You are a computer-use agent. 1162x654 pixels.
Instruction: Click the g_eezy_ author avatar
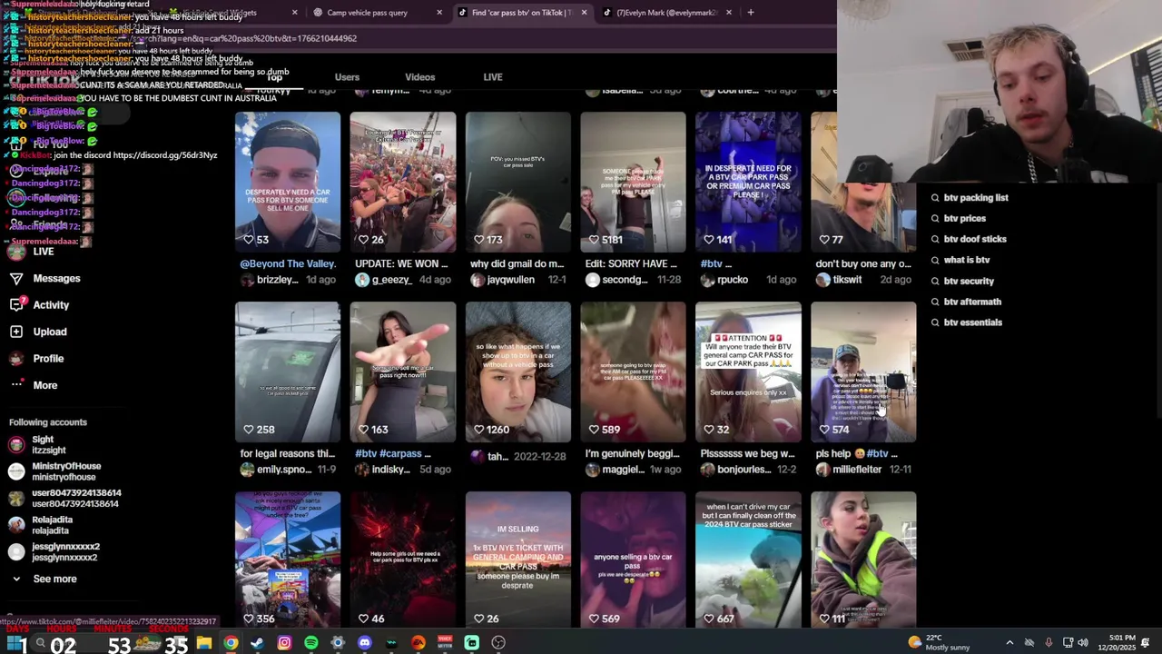click(362, 280)
